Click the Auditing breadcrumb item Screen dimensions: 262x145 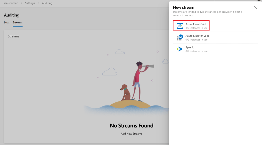pyautogui.click(x=47, y=3)
